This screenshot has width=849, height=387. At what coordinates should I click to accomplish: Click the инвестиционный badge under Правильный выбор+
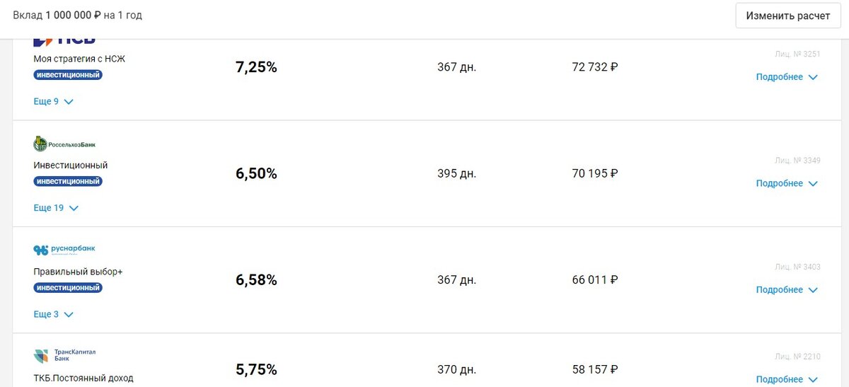pyautogui.click(x=68, y=288)
